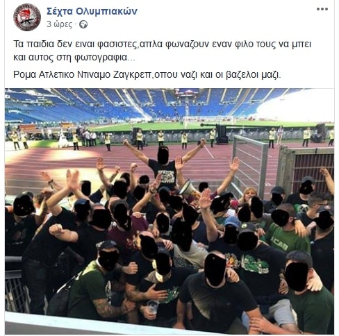Click the blonde woman near the gate
The width and height of the screenshot is (339, 336).
[249, 194]
